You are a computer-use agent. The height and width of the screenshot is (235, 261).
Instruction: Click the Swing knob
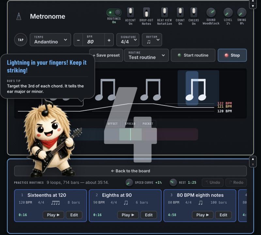[242, 12]
